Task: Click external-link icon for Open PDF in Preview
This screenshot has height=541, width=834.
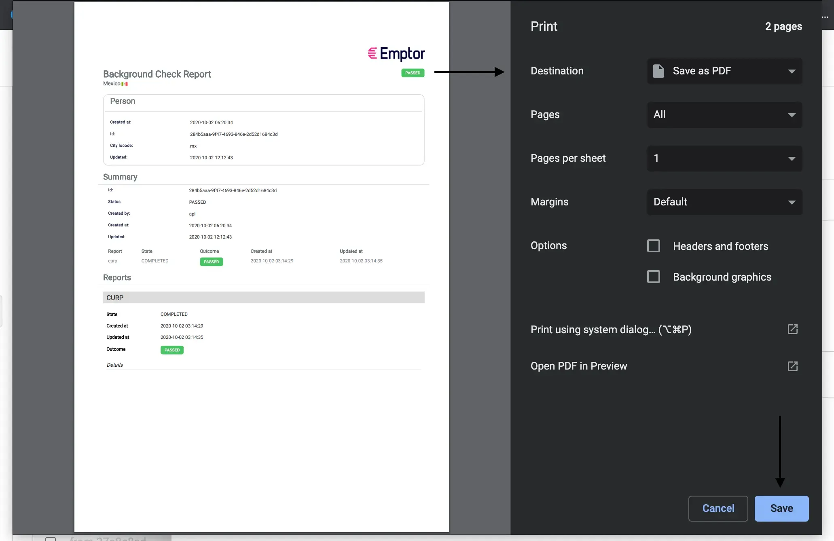Action: click(x=792, y=366)
